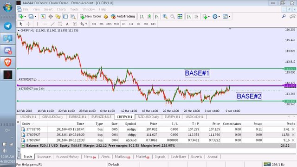This screenshot has width=297, height=167.
Task: Set timeframe to D1
Action: coord(139,24)
